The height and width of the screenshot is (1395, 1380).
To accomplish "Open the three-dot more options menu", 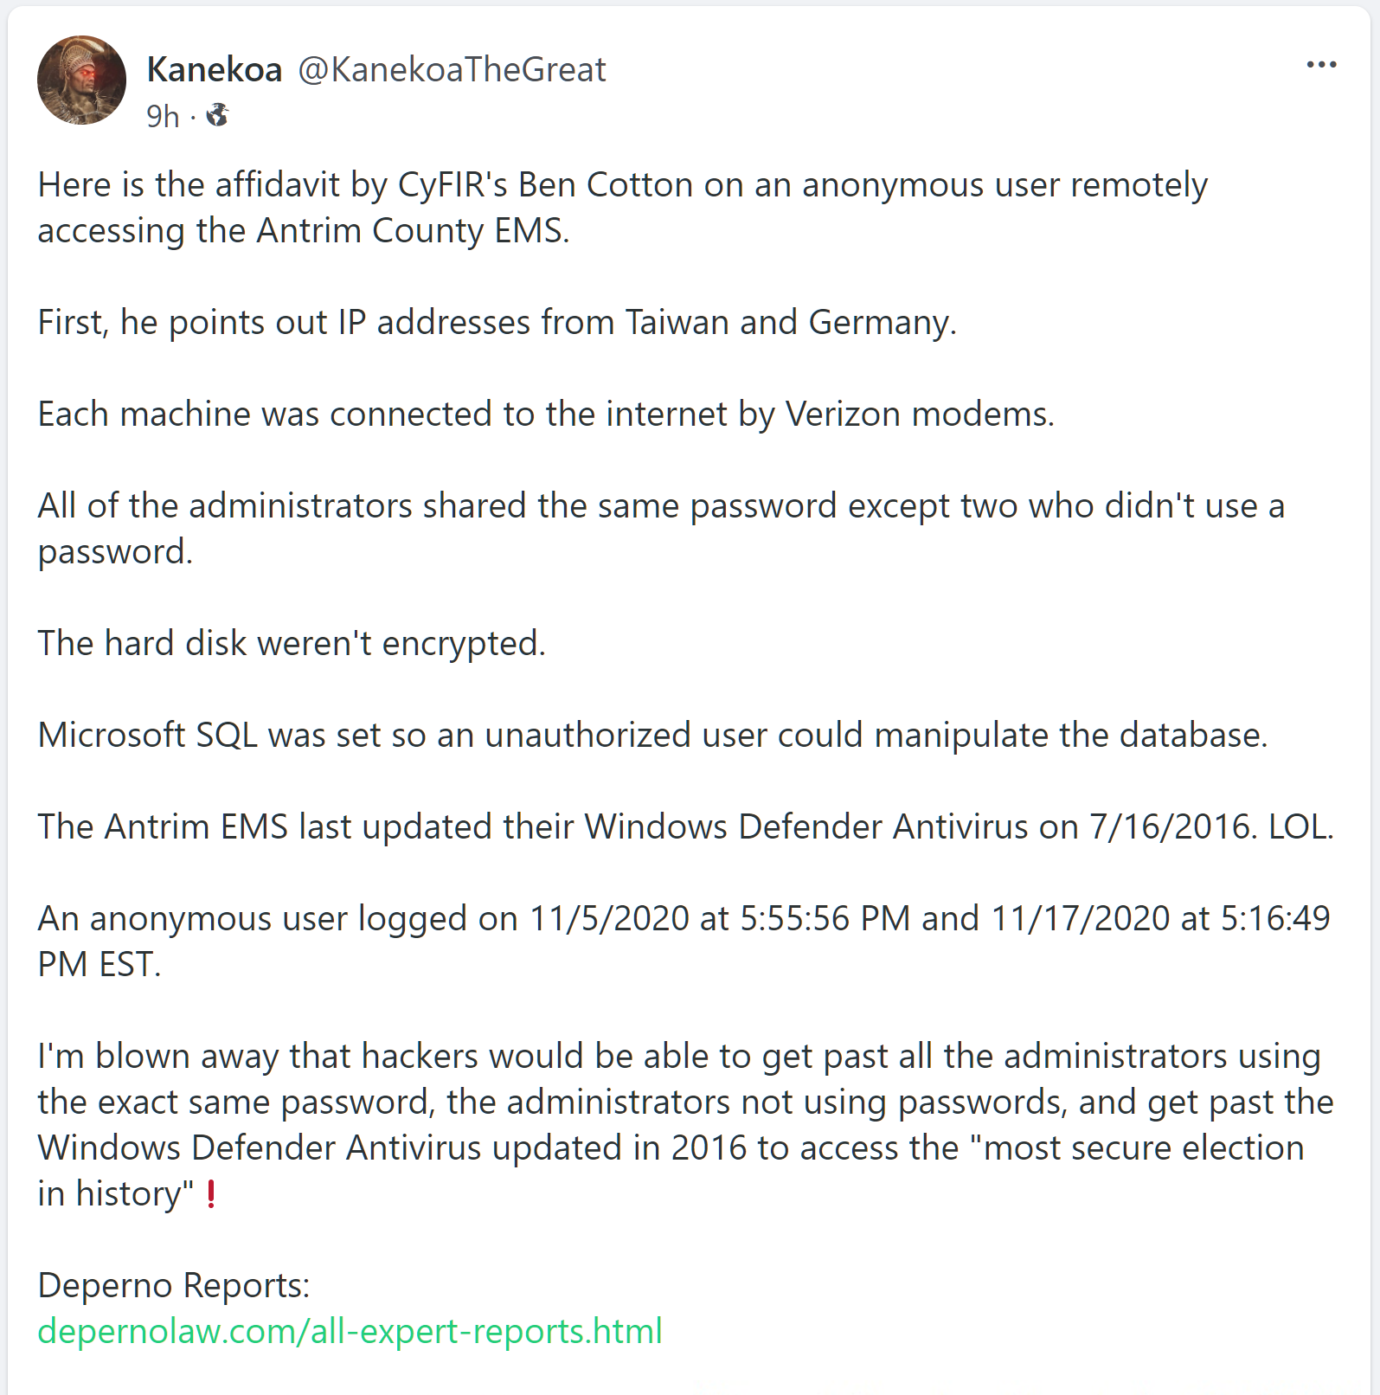I will click(1321, 65).
